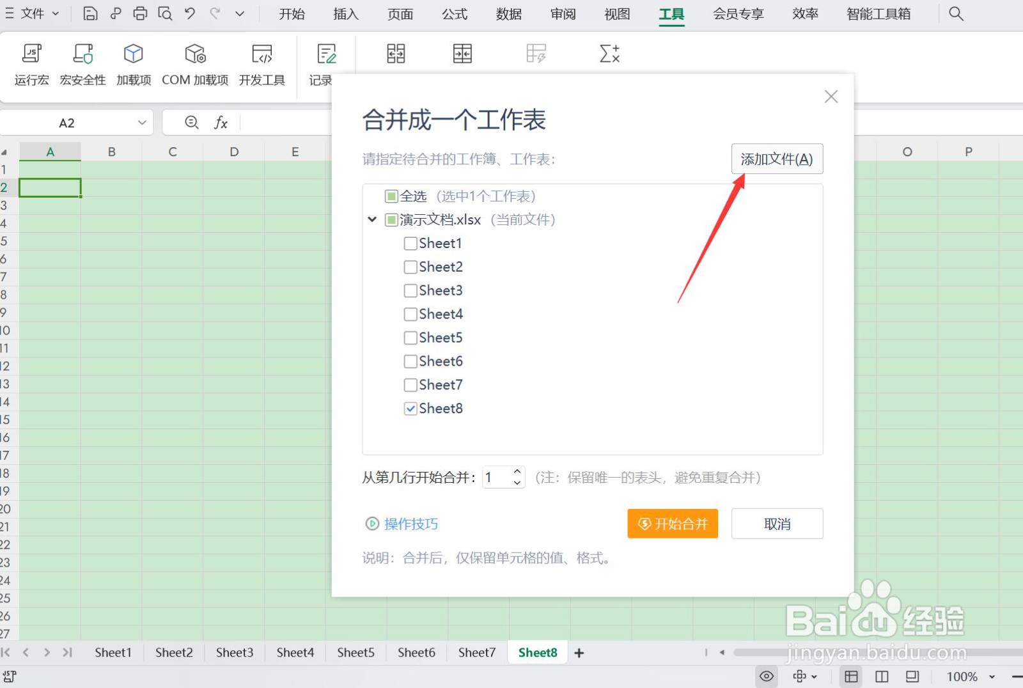Click the start row number input field

(x=498, y=477)
